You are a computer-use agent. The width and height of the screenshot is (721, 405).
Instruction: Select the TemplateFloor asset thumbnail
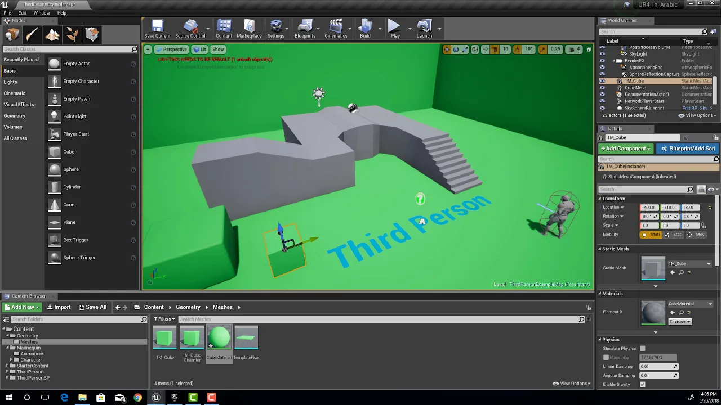tap(246, 339)
